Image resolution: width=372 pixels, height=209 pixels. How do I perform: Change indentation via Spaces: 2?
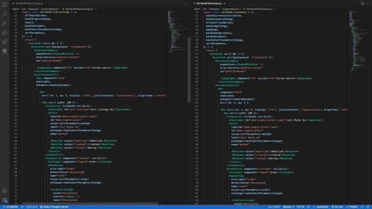pyautogui.click(x=288, y=207)
